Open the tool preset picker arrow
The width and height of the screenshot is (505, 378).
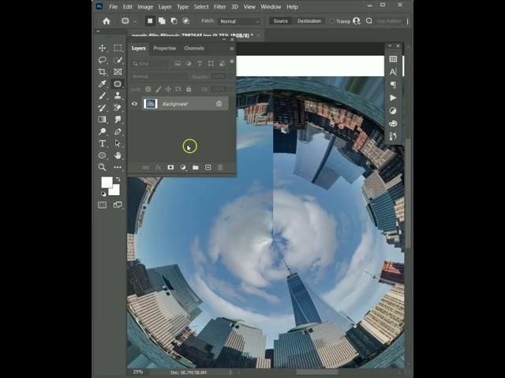(135, 21)
